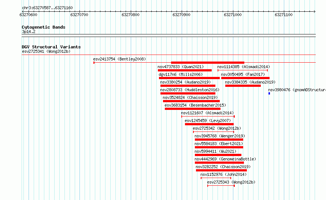Viewport: 326px width, 200px height.
Task: Click the dgv117n6 (Mills2006) label
Action: (x=181, y=74)
